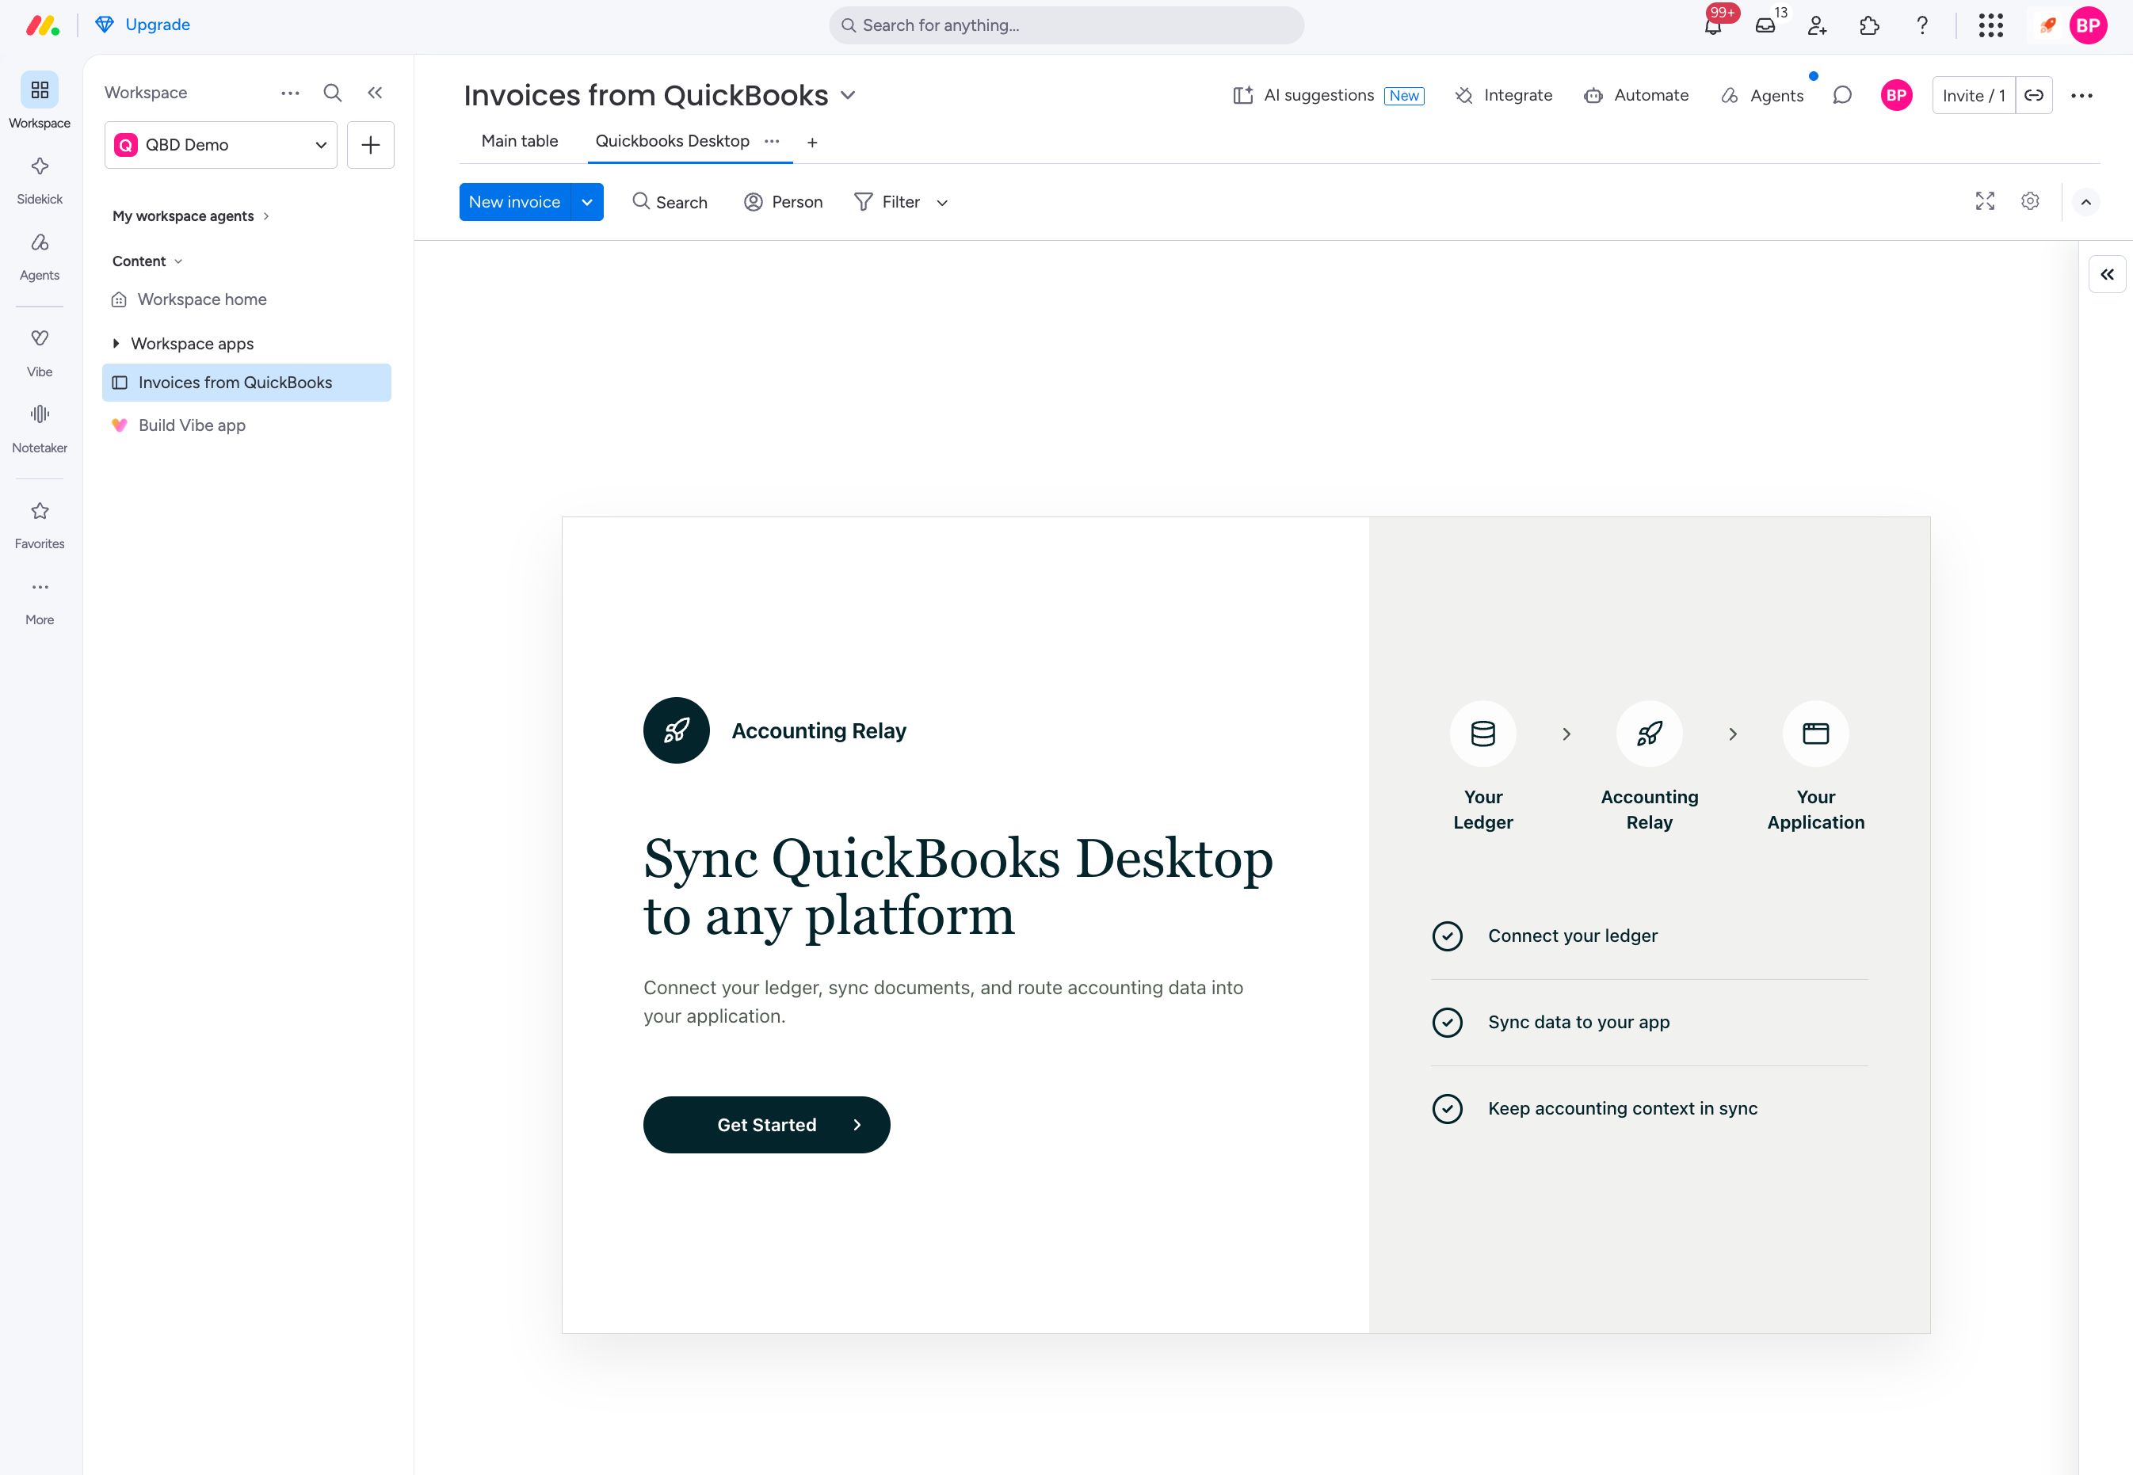
Task: Switch to the Main table tab
Action: [x=520, y=141]
